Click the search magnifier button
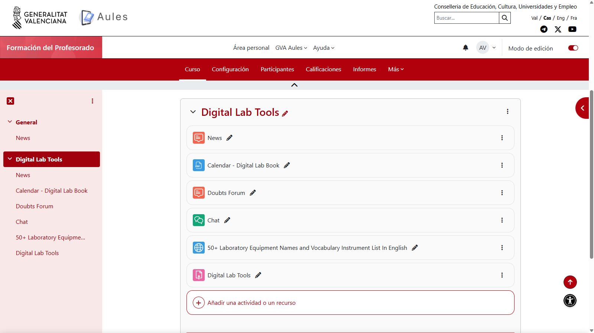The height and width of the screenshot is (333, 594). point(504,18)
